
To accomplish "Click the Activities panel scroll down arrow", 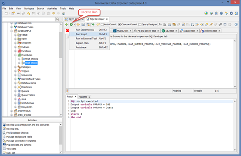I will (x=61, y=152).
